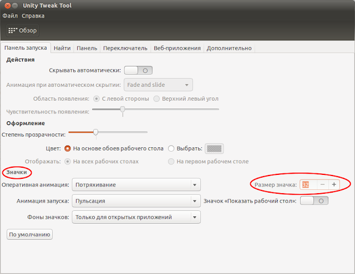Click the Чувствительность появления slider handle

(x=123, y=110)
